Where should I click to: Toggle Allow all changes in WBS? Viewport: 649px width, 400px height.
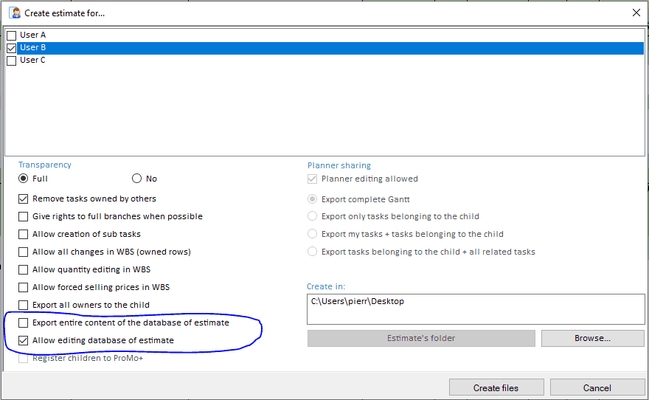(24, 252)
